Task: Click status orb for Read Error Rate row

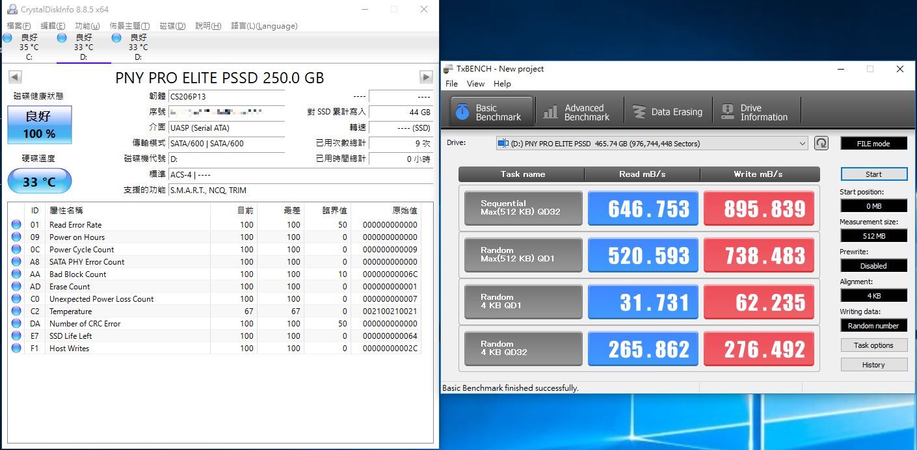Action: coord(16,225)
